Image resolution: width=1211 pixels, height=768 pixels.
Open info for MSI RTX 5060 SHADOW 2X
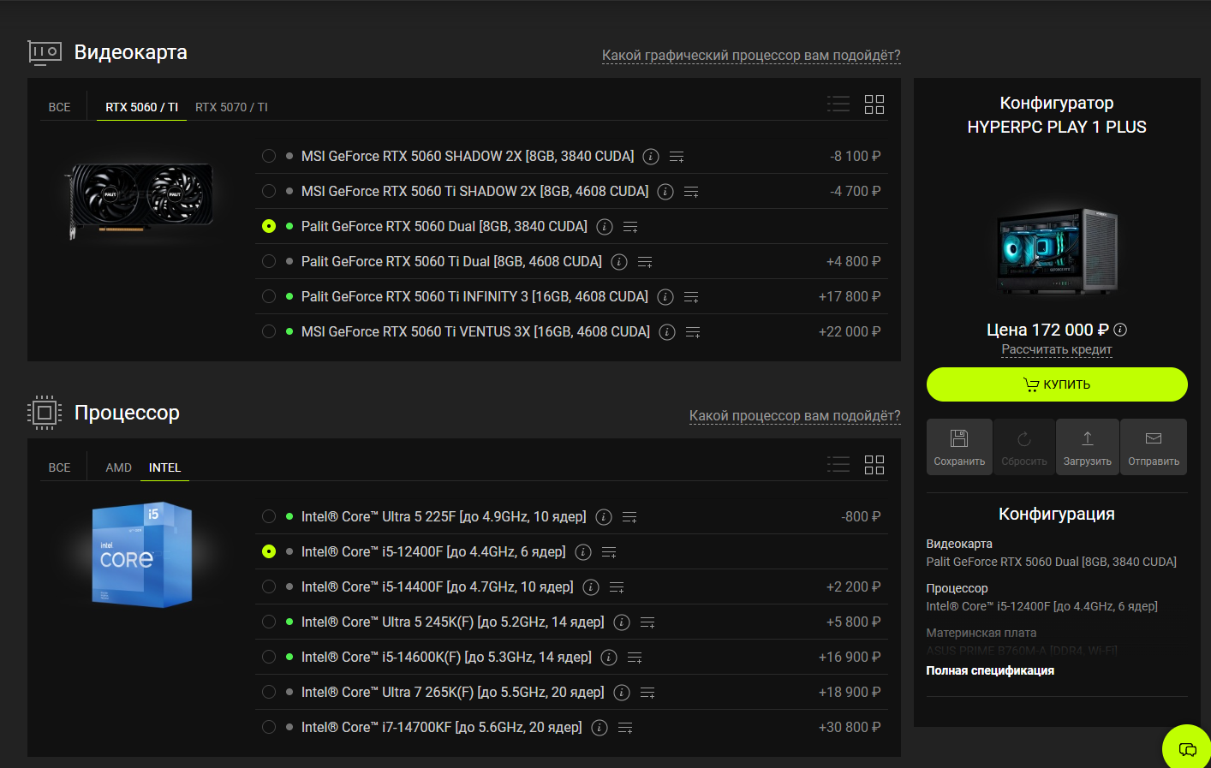[x=651, y=157]
